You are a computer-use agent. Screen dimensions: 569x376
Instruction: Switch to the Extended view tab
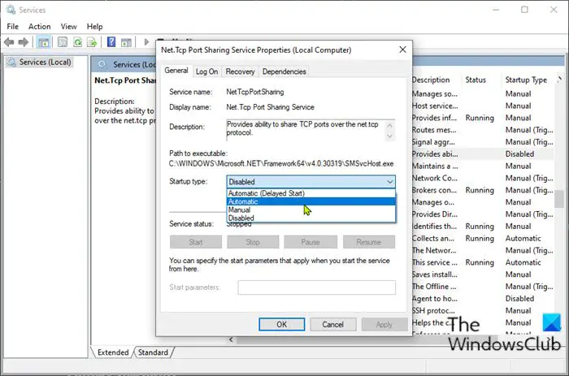coord(113,352)
